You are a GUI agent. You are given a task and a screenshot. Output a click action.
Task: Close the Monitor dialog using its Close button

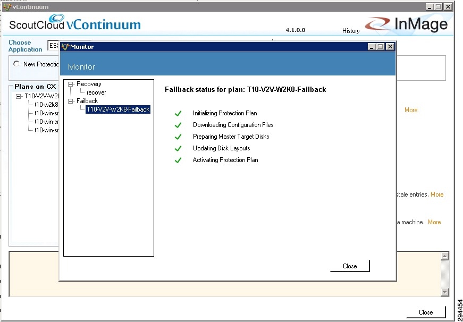(x=350, y=266)
